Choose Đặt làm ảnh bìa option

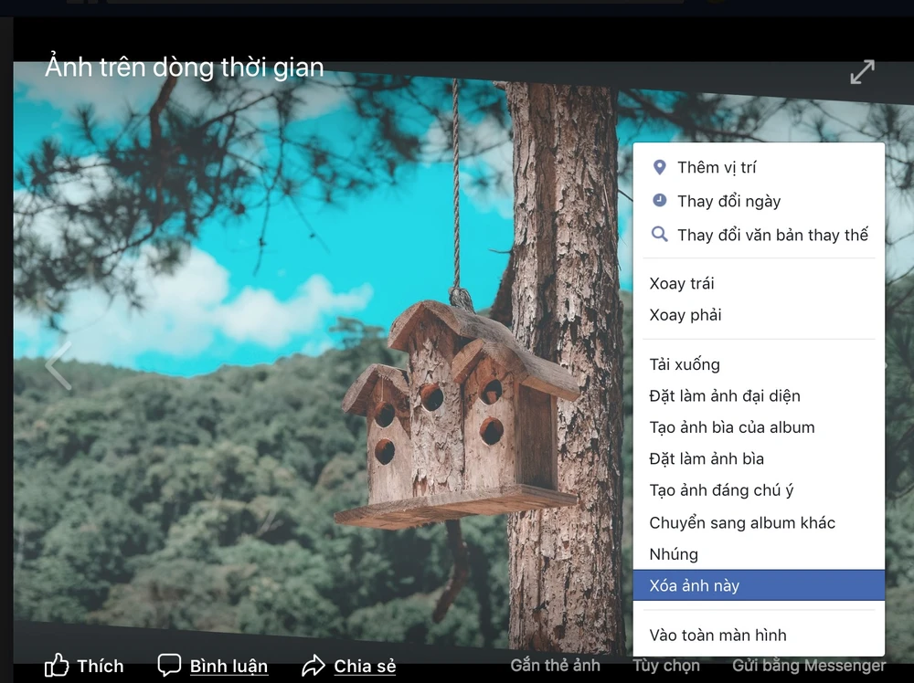point(707,458)
